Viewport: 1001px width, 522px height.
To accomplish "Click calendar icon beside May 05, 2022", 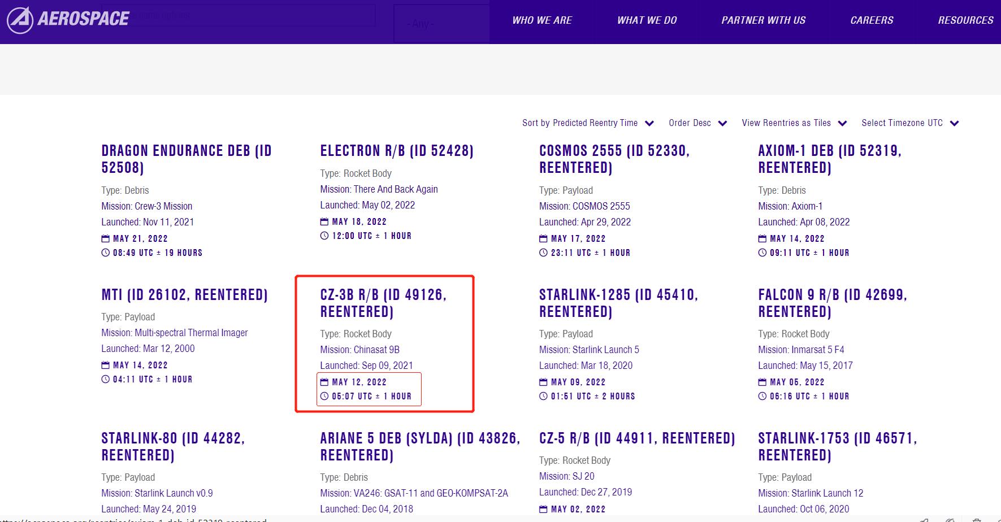I will (x=762, y=382).
